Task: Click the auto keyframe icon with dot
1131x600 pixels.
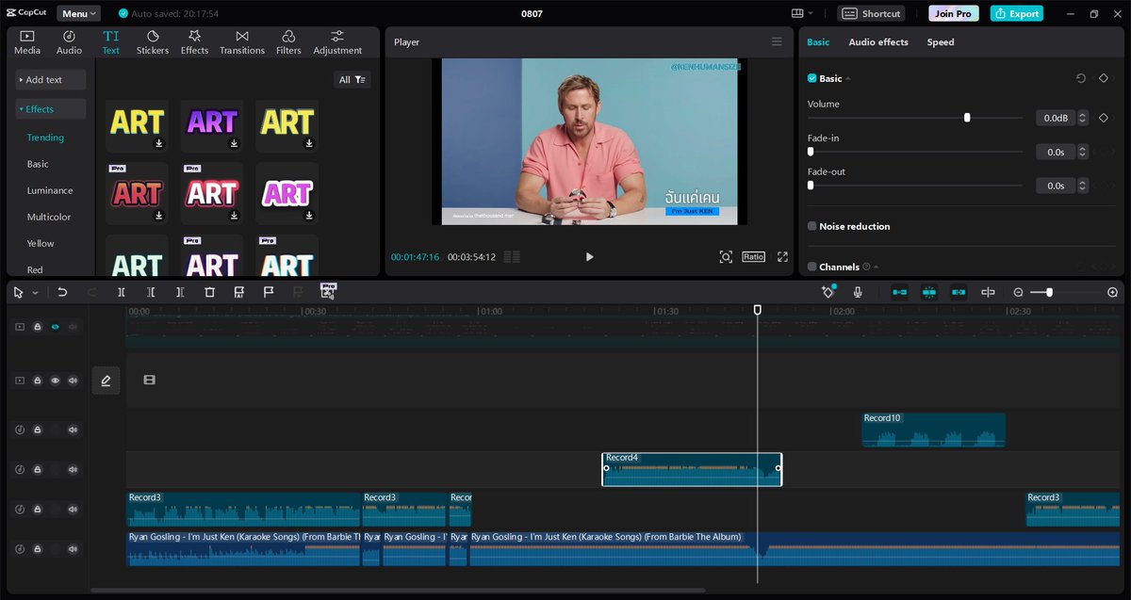Action: [x=828, y=292]
